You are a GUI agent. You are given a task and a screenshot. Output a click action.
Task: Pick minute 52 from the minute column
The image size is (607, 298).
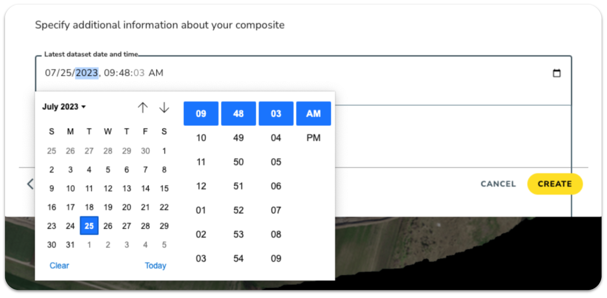tap(238, 210)
